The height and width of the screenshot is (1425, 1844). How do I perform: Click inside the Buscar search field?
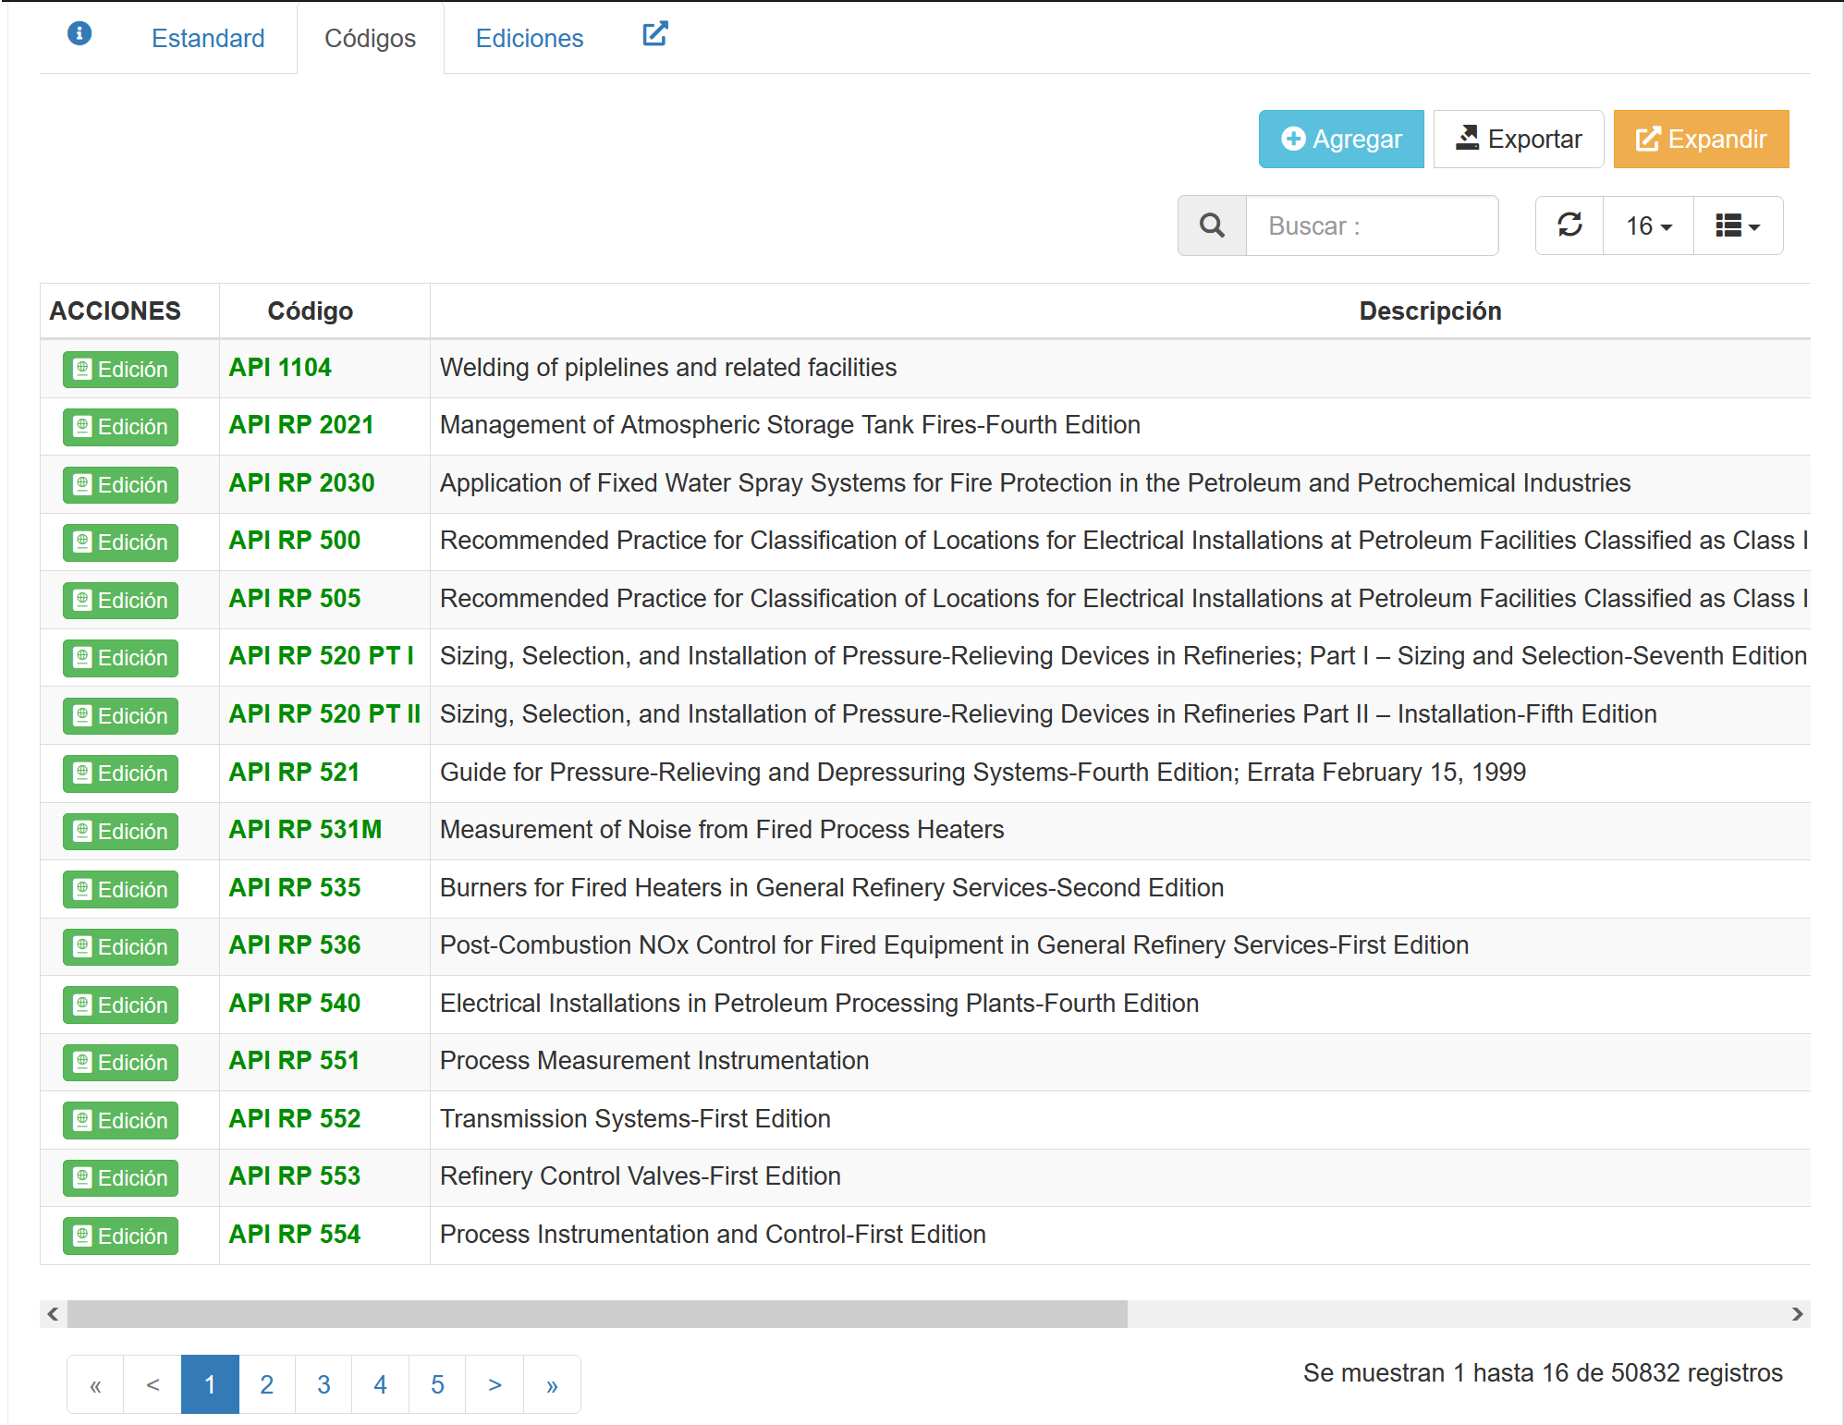point(1372,225)
